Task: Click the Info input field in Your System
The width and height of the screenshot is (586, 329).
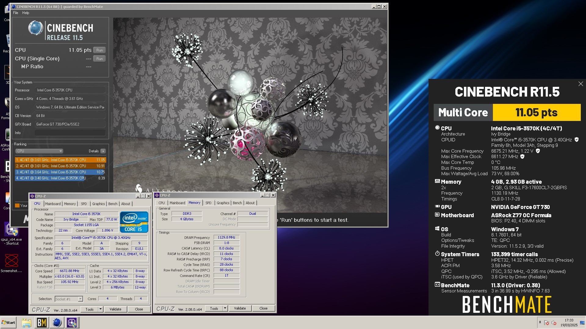Action: [70, 133]
